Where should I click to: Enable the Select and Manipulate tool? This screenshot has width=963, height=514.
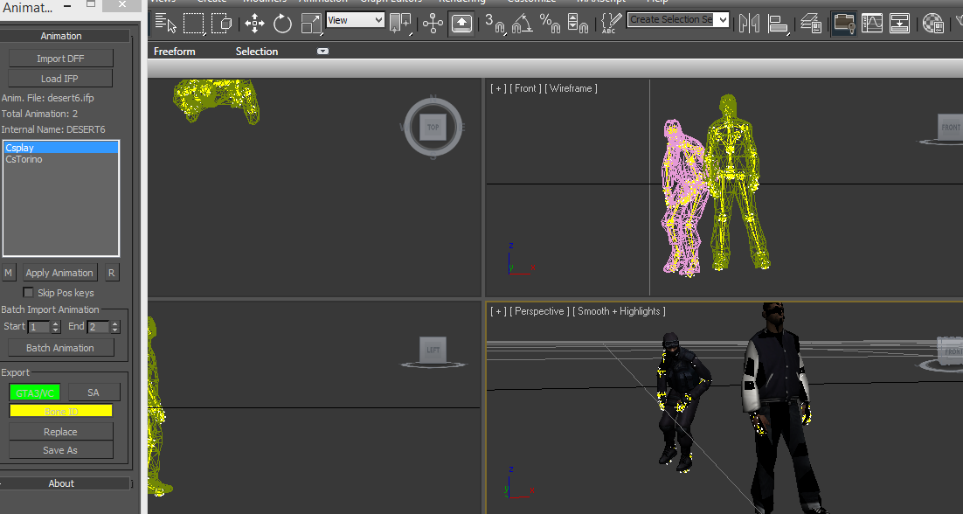point(433,24)
